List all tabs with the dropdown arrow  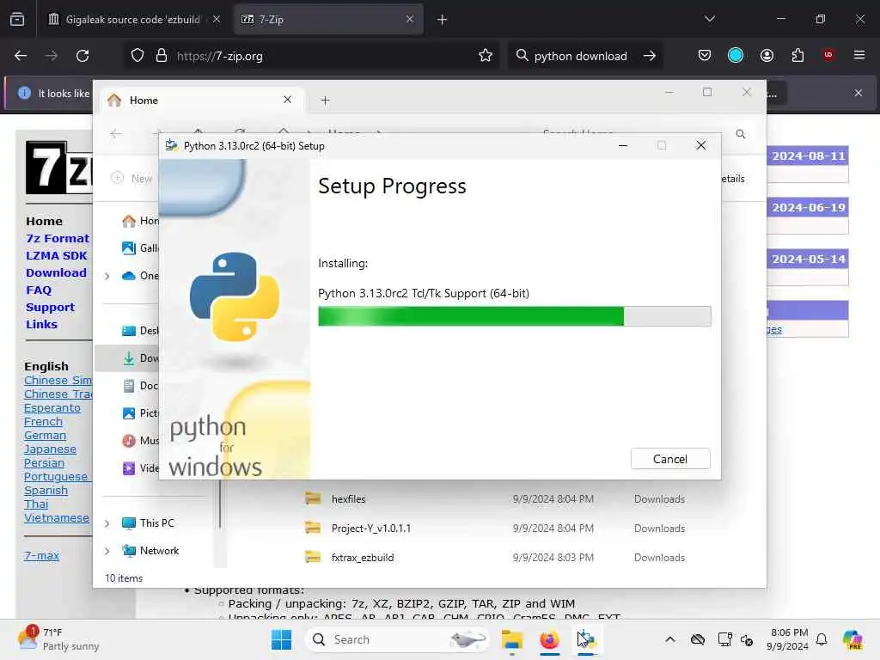click(x=709, y=19)
